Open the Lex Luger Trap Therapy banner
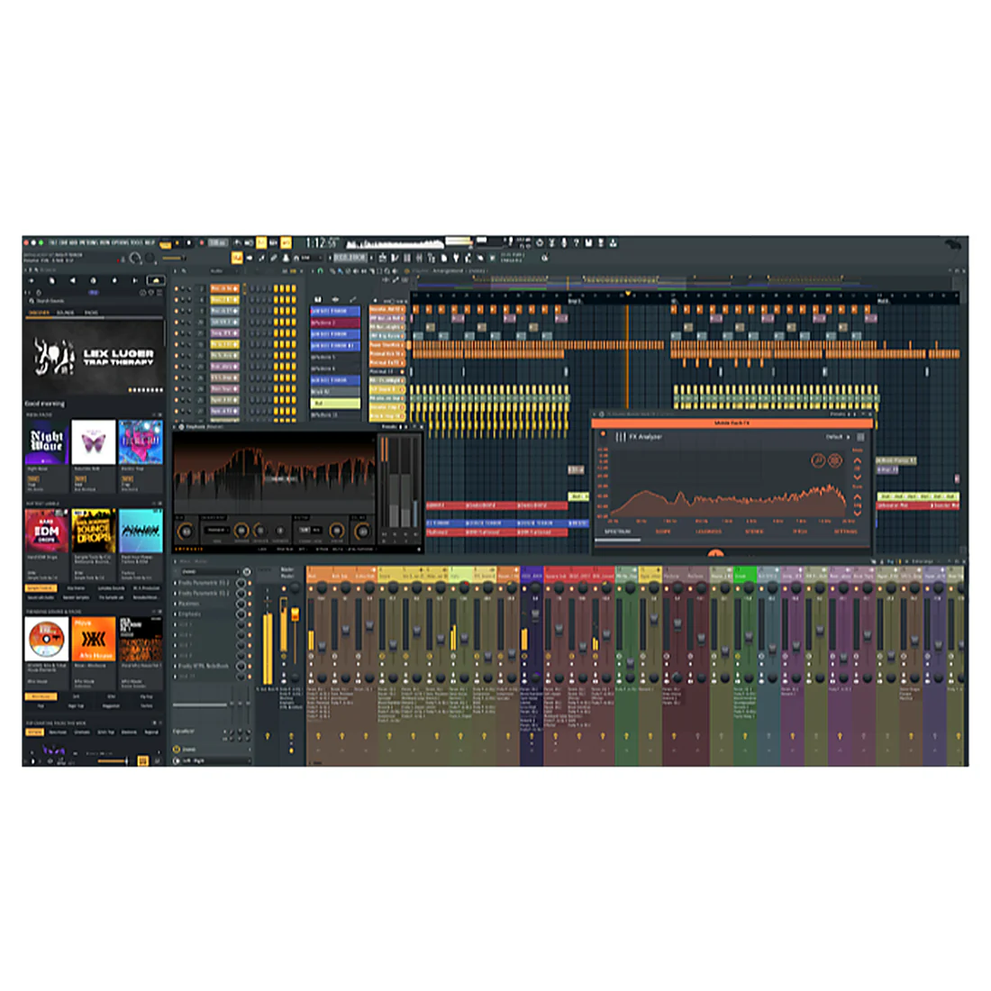The width and height of the screenshot is (991, 991). (93, 357)
